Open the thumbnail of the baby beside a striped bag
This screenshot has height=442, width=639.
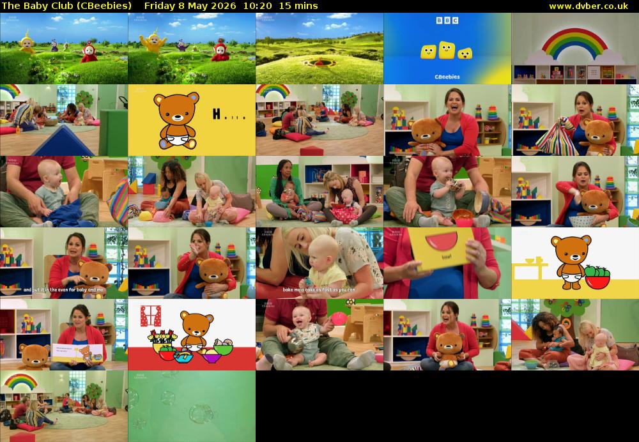pos(64,192)
